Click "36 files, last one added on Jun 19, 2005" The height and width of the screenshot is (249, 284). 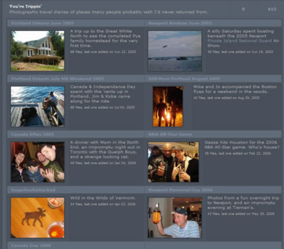(240, 52)
